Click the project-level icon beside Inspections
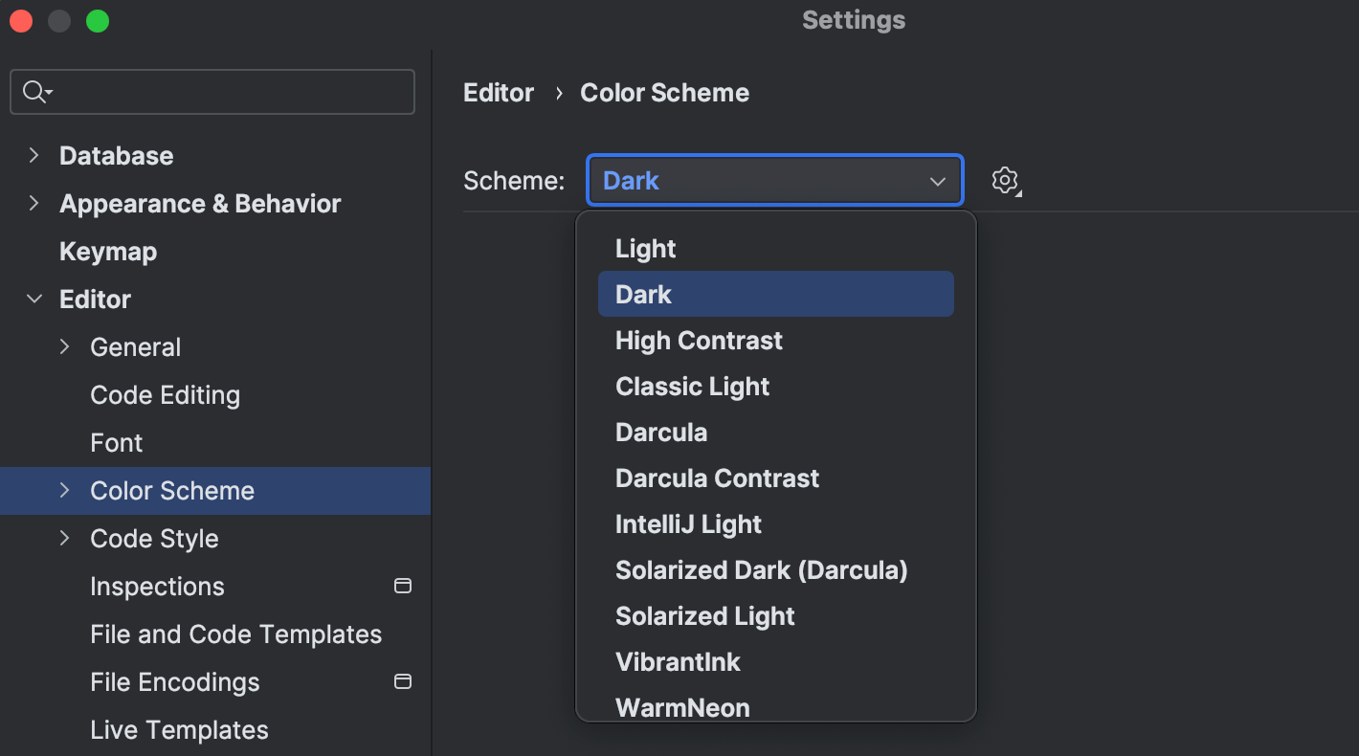1359x756 pixels. click(403, 586)
